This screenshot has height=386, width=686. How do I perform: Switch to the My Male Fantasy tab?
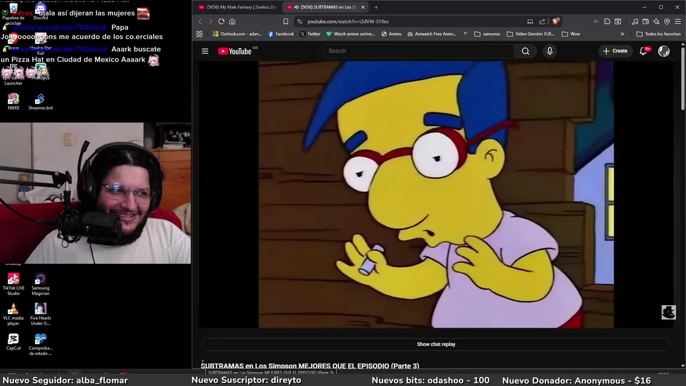(x=237, y=7)
